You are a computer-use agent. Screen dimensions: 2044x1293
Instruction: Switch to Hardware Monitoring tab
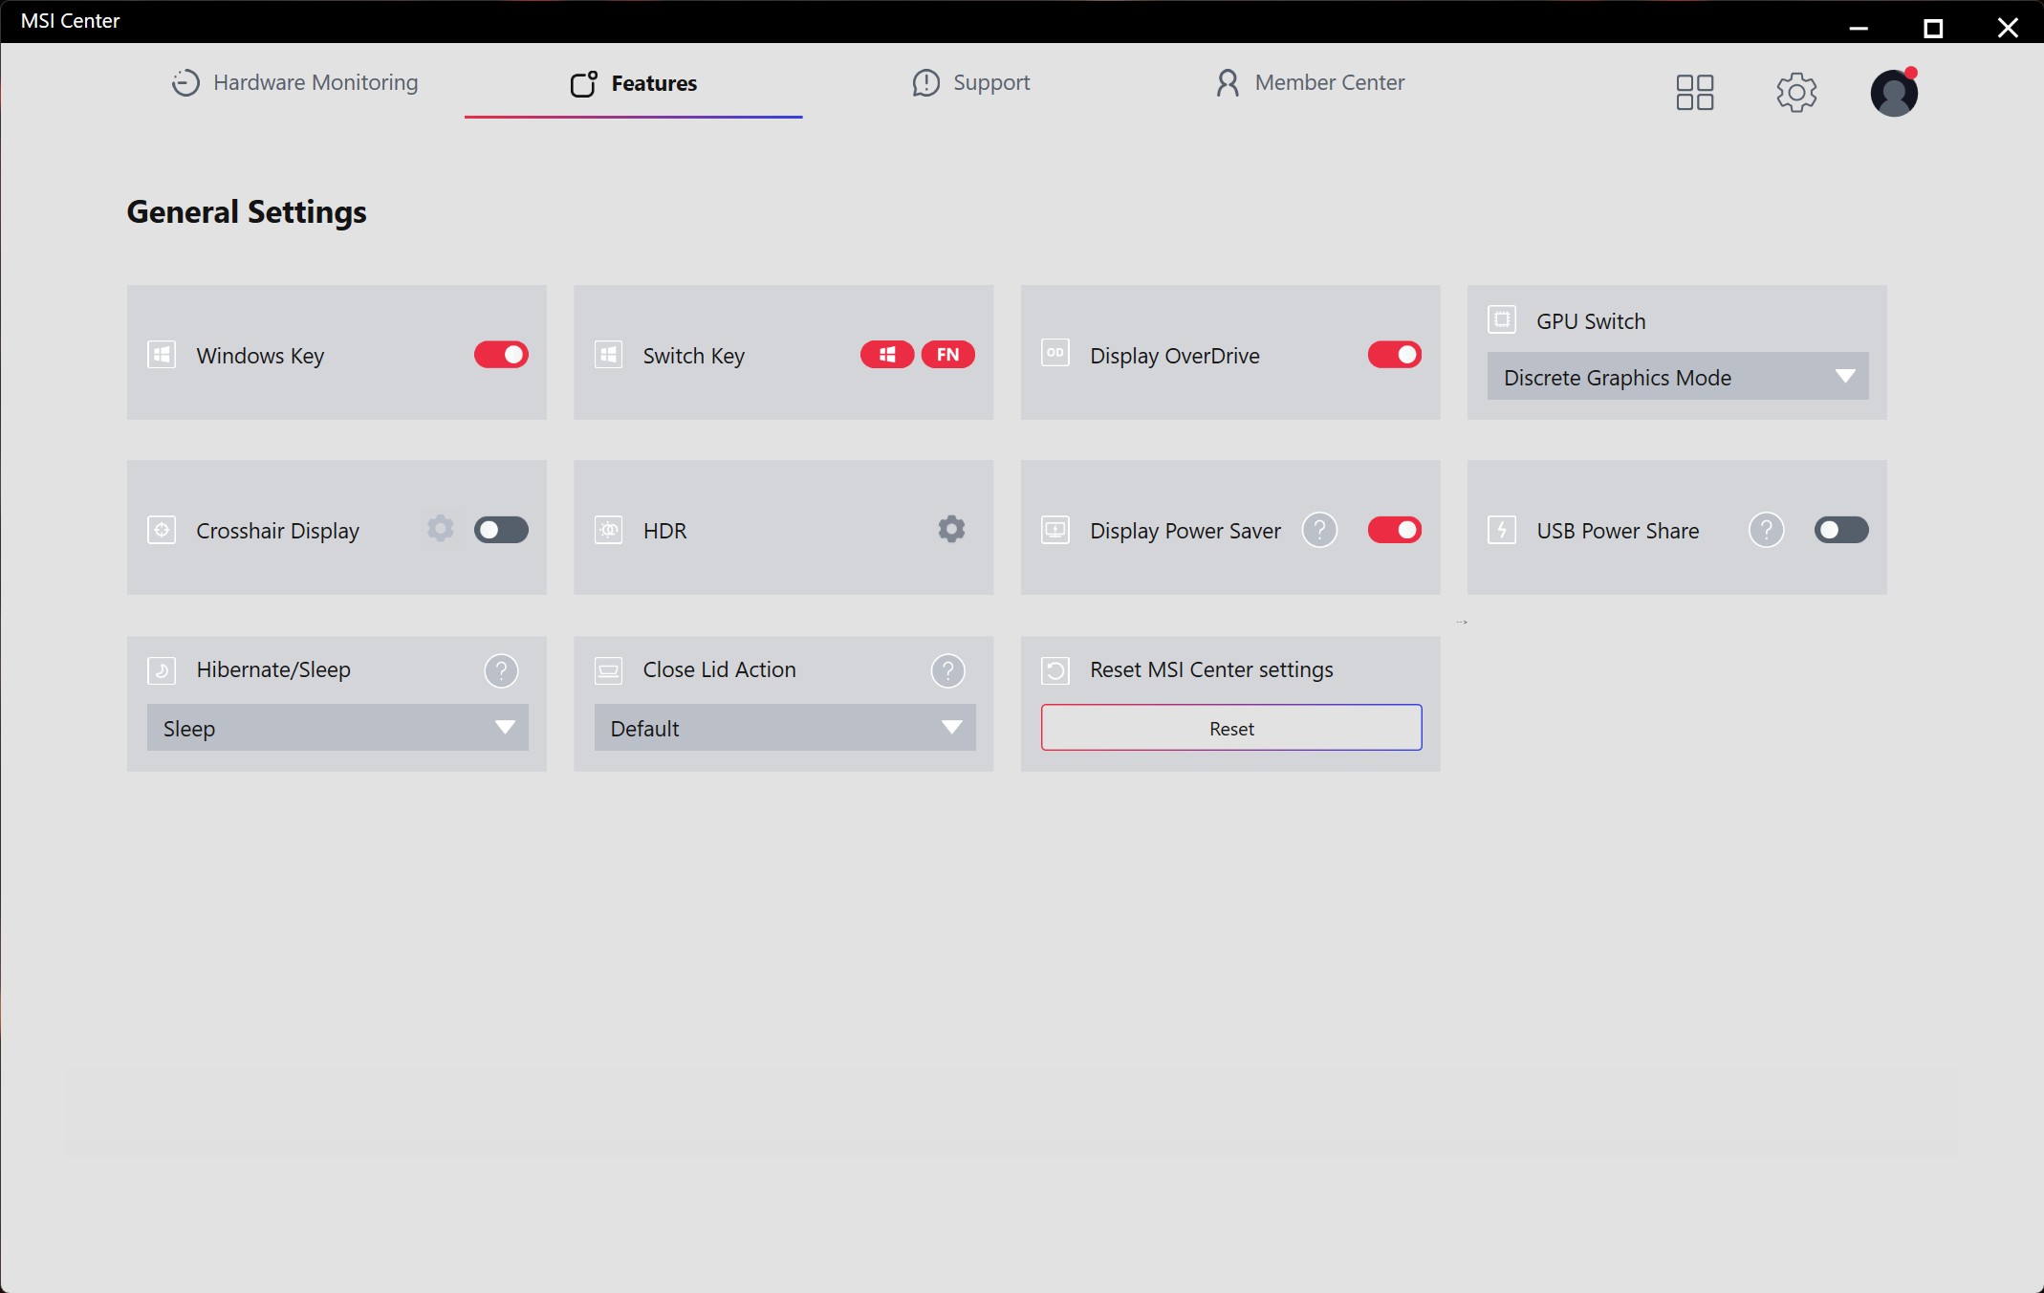[294, 83]
